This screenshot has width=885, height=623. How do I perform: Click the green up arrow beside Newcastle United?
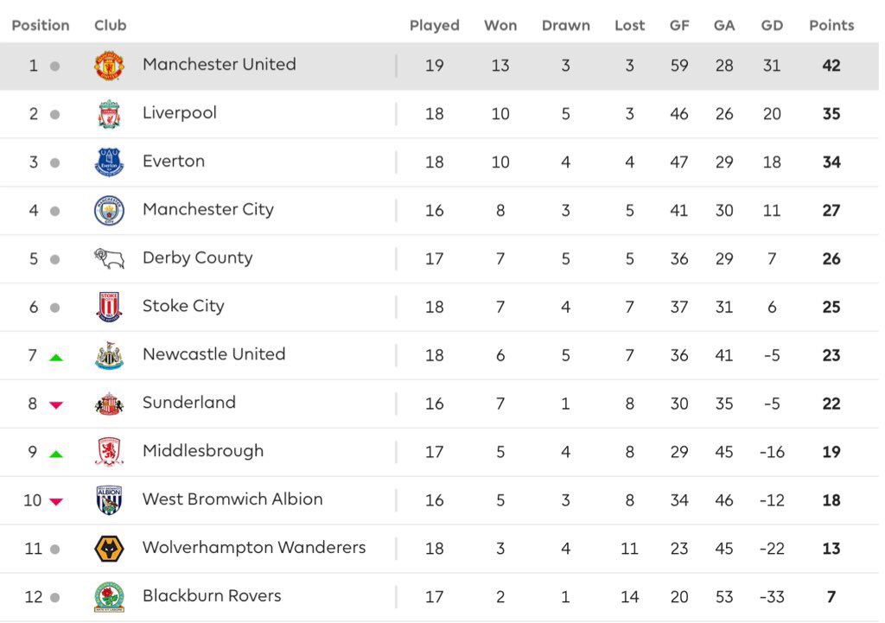point(56,357)
